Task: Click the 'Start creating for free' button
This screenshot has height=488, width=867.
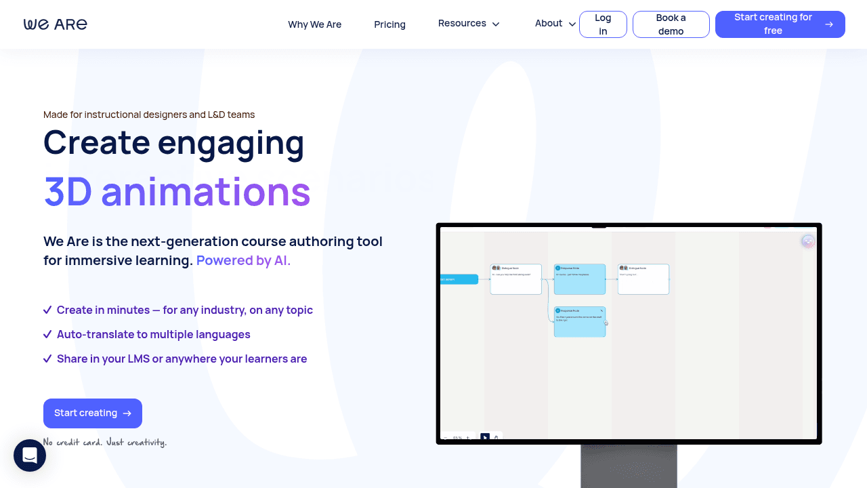Action: tap(780, 24)
